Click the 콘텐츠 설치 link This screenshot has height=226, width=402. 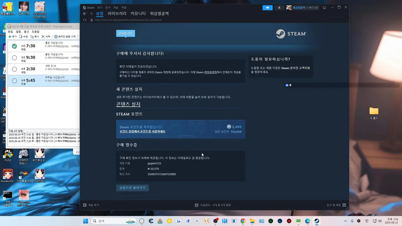pos(128,104)
